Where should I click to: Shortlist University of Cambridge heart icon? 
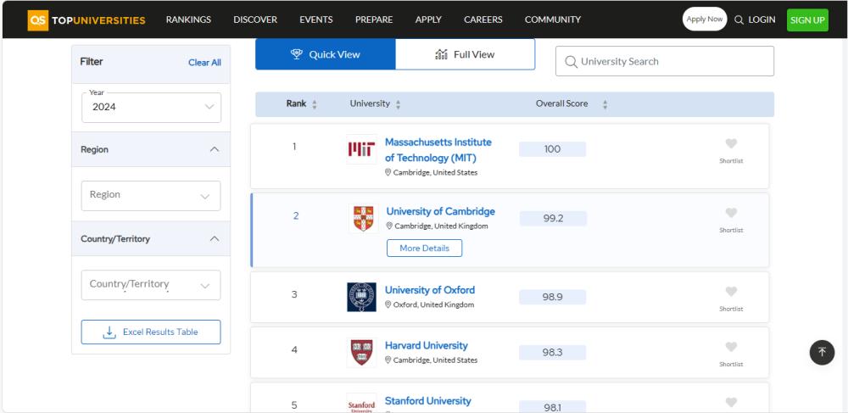[x=731, y=213]
